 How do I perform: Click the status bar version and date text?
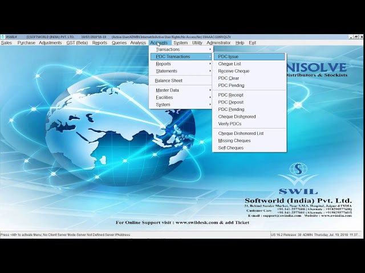click(315, 235)
